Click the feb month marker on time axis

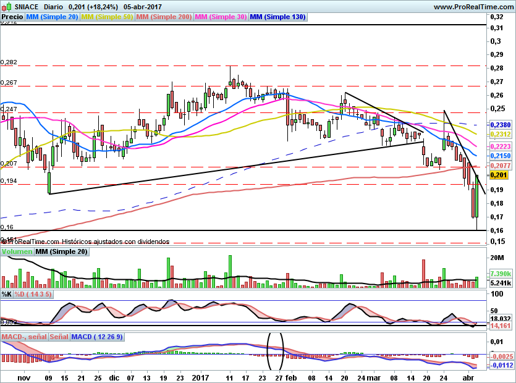291,377
